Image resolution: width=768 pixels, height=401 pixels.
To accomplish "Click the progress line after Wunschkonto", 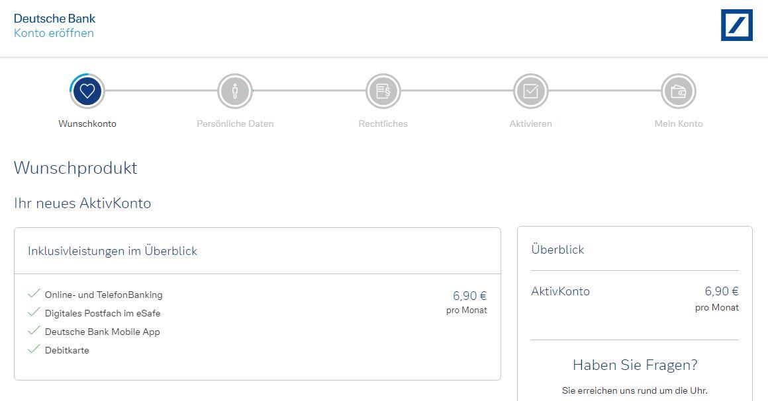I will pyautogui.click(x=161, y=91).
